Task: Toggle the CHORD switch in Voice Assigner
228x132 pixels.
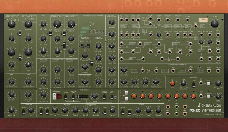Action: pos(65,97)
